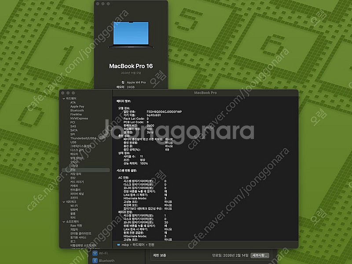Select SATA in the hardware list
Image resolution: width=352 pixels, height=264 pixels.
(73, 130)
